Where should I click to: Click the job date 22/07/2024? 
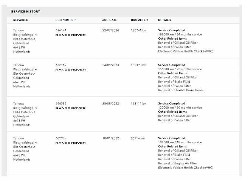110,30
